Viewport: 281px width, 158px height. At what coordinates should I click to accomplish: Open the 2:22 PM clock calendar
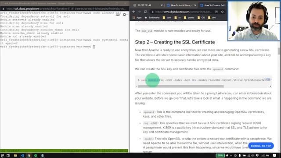(x=265, y=155)
